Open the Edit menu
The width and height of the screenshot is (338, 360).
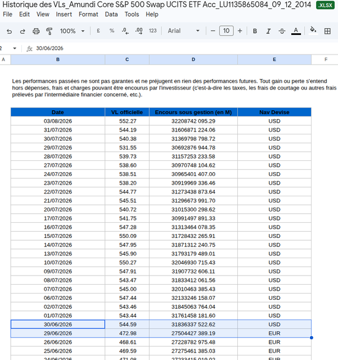click(24, 14)
